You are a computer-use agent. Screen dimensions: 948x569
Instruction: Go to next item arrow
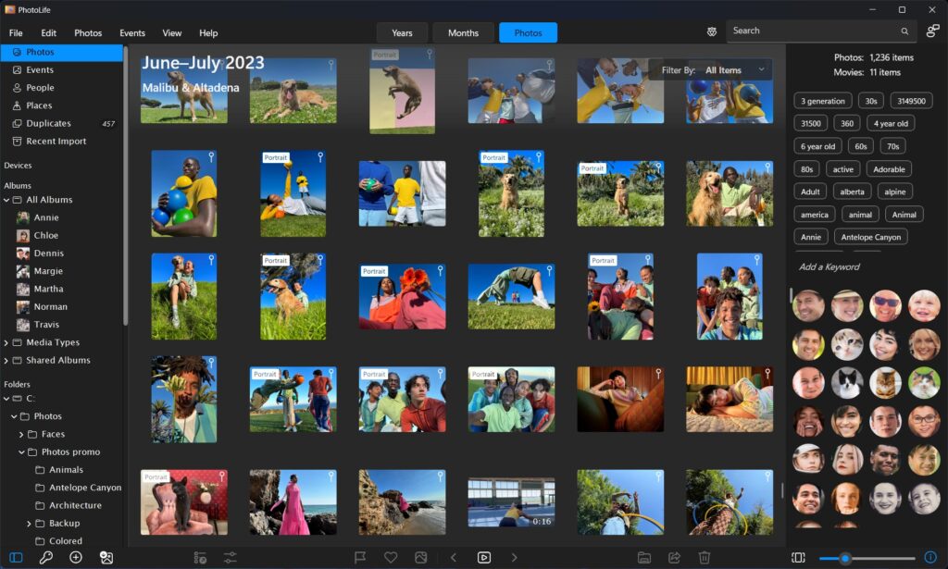click(515, 558)
